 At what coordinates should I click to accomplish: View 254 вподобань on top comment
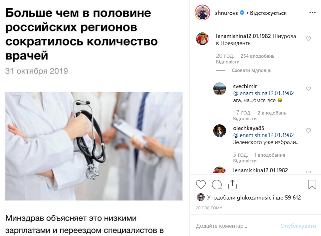(257, 56)
